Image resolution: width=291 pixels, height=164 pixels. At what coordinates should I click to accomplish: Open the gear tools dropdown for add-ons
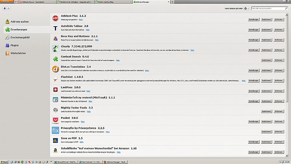[246, 8]
